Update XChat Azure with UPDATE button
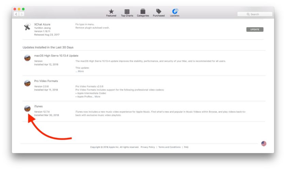286x170 pixels. tap(255, 29)
